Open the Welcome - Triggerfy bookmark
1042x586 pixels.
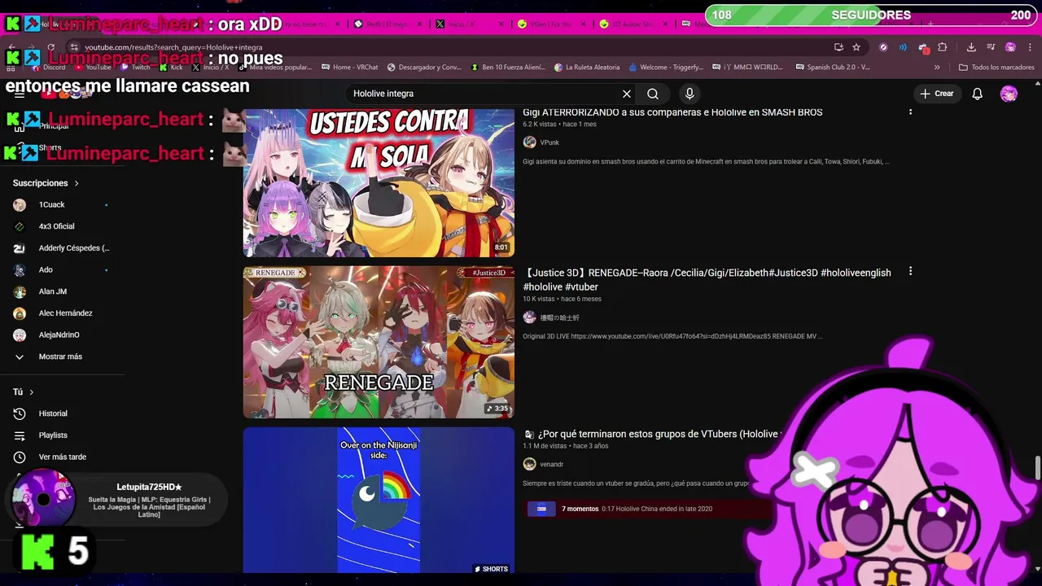665,68
